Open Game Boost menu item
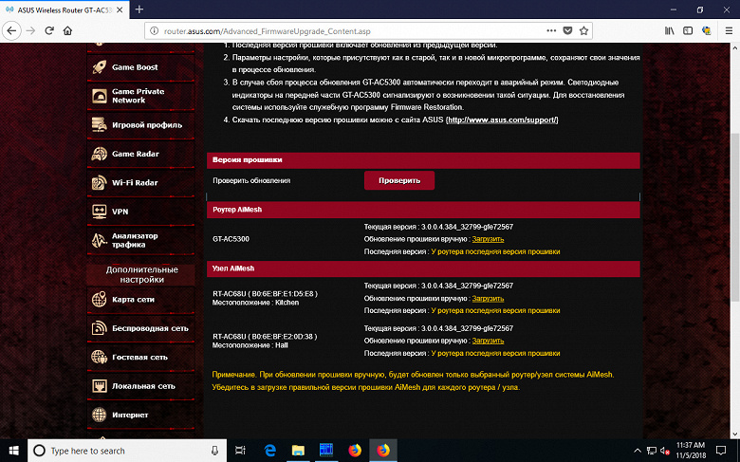Viewport: 740px width, 462px height. (x=140, y=67)
